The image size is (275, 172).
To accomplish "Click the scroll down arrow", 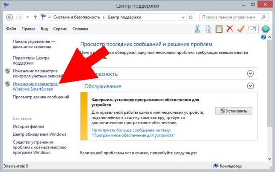I will pyautogui.click(x=269, y=159).
